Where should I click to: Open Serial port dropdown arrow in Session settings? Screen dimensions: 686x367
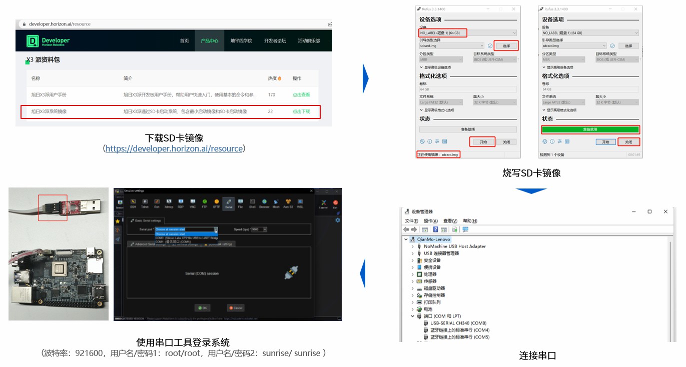216,229
